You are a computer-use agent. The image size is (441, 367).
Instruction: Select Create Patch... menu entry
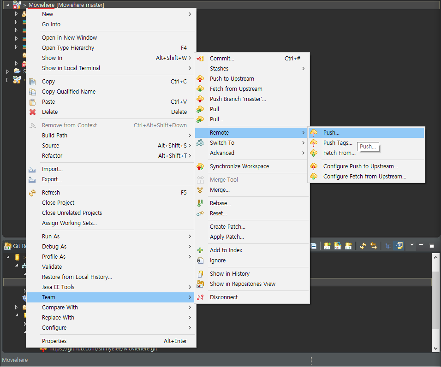click(252, 227)
